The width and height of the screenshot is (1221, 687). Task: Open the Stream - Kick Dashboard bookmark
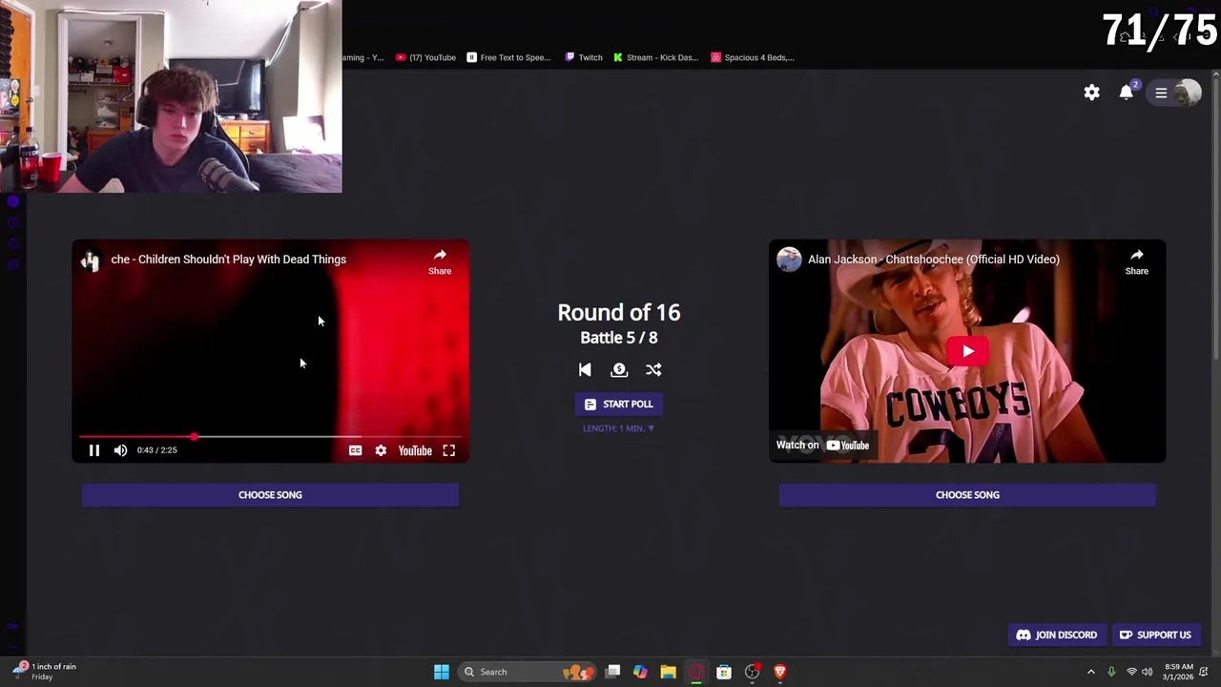point(656,57)
